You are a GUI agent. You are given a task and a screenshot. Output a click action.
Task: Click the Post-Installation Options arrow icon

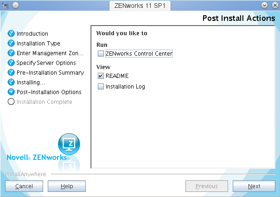pos(12,92)
